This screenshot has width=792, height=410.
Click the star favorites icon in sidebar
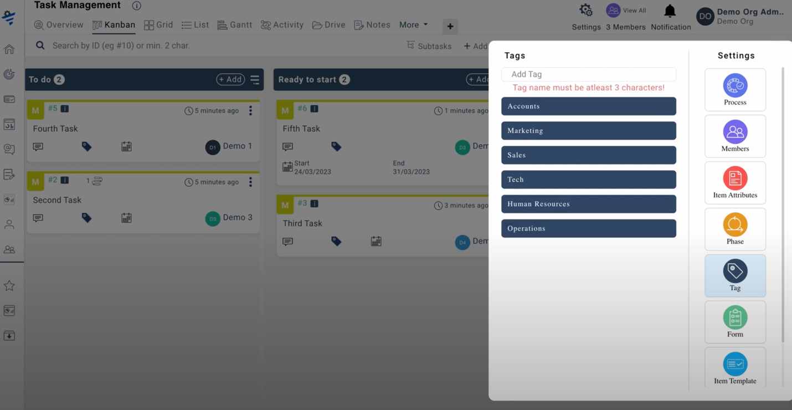click(9, 286)
